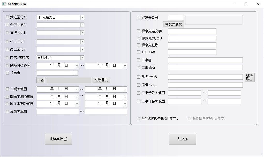Click the 得意先名文字 text field
Screen dimensions: 264x157
click(x=192, y=31)
